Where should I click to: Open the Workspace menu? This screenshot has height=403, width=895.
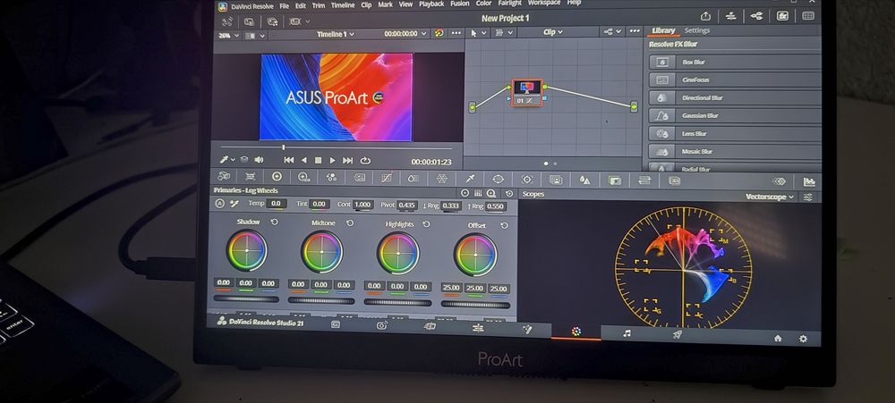[544, 3]
